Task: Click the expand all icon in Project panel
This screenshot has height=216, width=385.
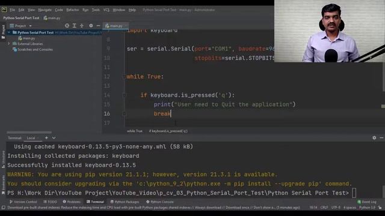Action: point(75,25)
